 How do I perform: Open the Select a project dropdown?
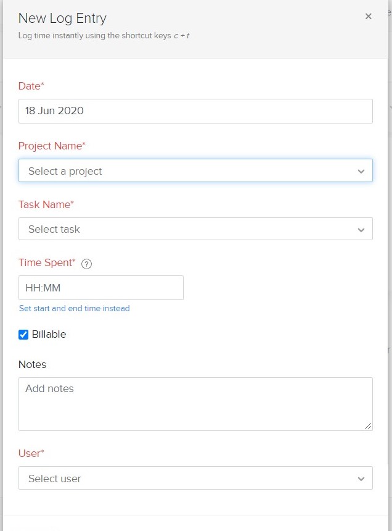195,170
